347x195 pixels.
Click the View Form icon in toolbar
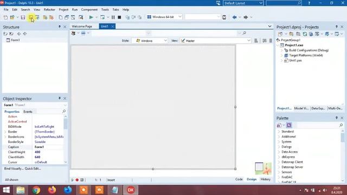click(67, 17)
